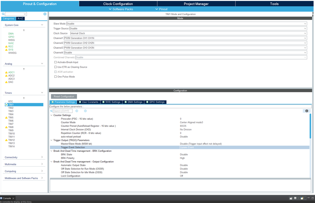
Task: Click the TIM5 warning triangle icon
Action: [x=6, y=118]
